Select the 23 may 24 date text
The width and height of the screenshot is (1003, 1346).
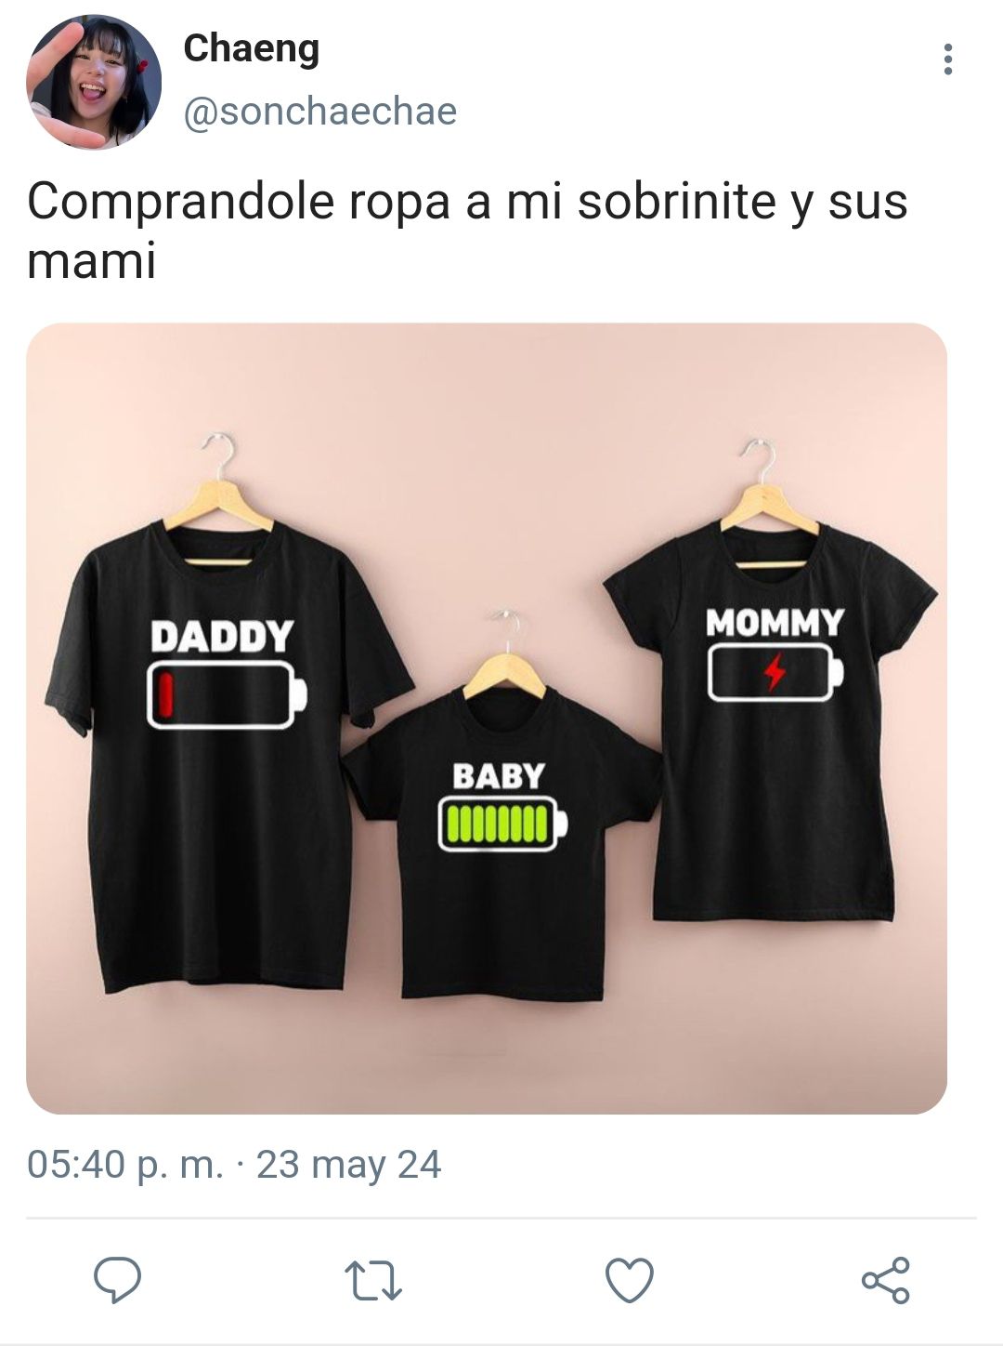click(348, 1164)
